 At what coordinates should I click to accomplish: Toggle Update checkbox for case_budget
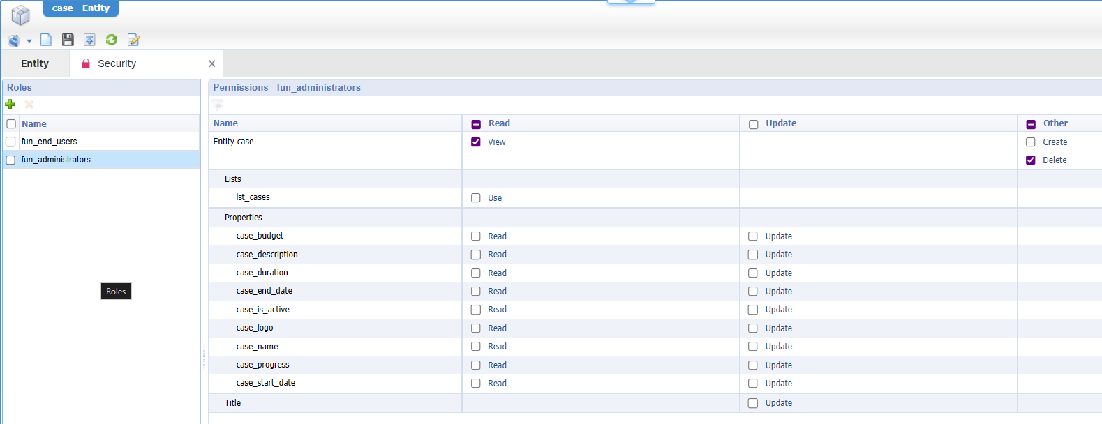753,236
